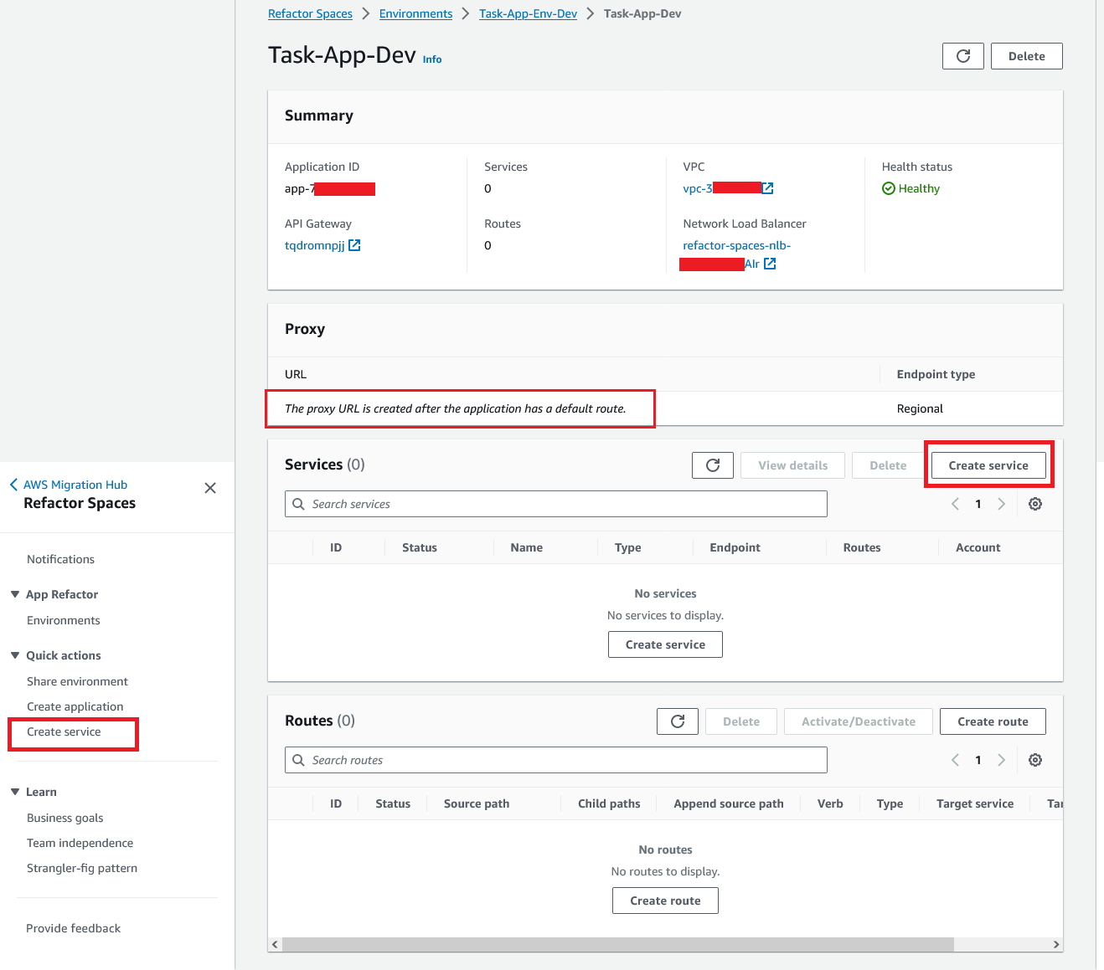The image size is (1104, 970).
Task: Open the refactor-spaces-nlb load balancer link
Action: (736, 245)
